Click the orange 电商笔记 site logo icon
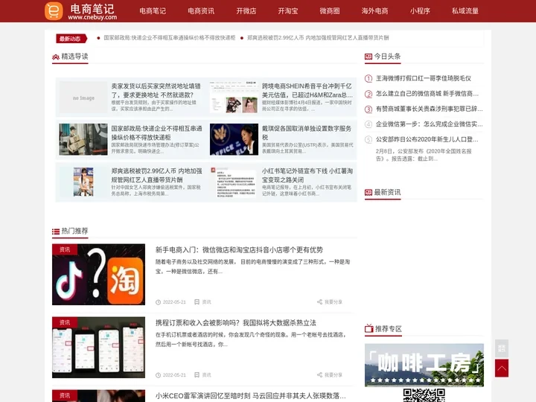536x402 pixels. point(54,11)
